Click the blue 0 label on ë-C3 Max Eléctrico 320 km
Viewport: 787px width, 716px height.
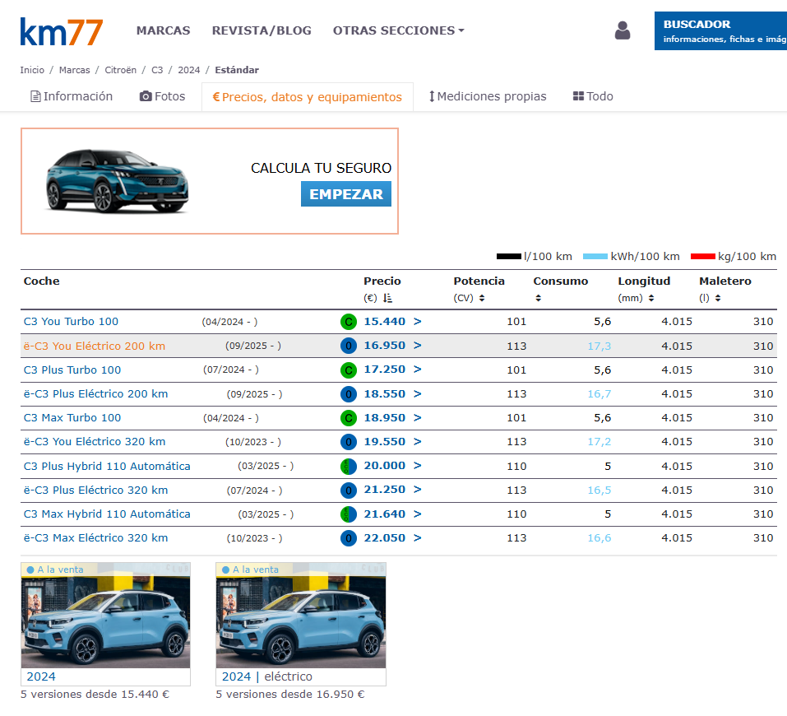[348, 538]
